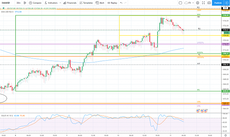Open Financials for XAUUSD
The height and width of the screenshot is (137, 230).
point(70,3)
